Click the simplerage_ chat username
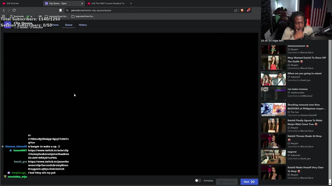332x186 pixels. tap(19, 173)
